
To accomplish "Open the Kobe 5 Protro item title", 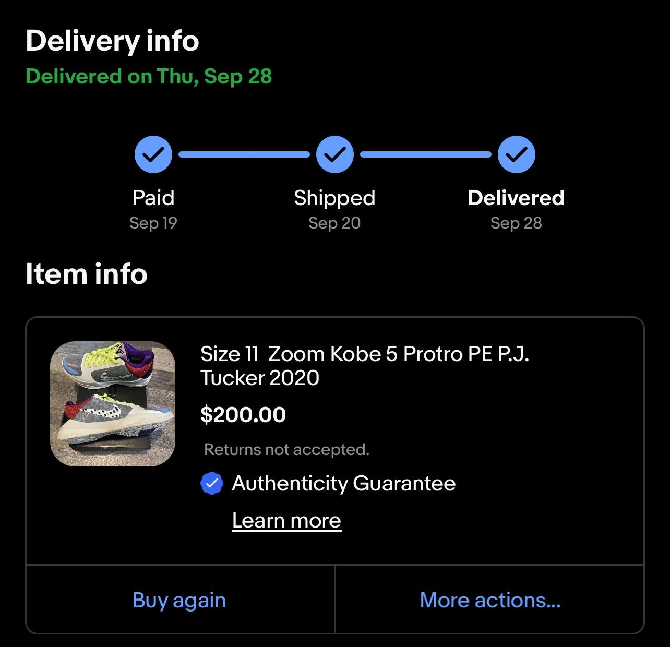I will 365,365.
